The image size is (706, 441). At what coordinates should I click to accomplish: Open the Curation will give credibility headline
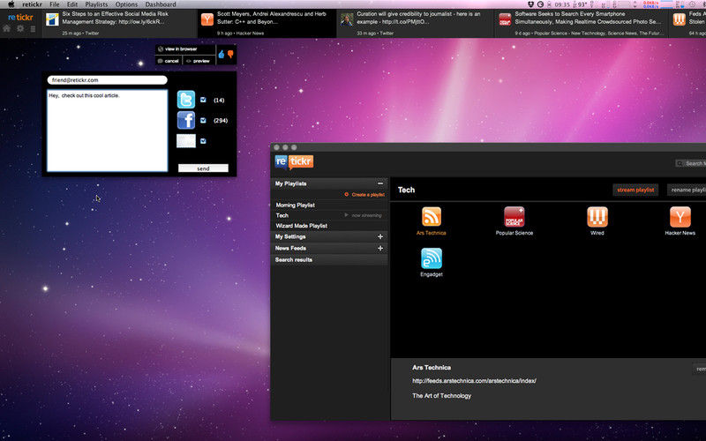[x=418, y=18]
